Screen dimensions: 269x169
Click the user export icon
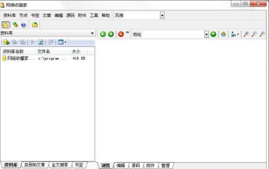(x=233, y=34)
